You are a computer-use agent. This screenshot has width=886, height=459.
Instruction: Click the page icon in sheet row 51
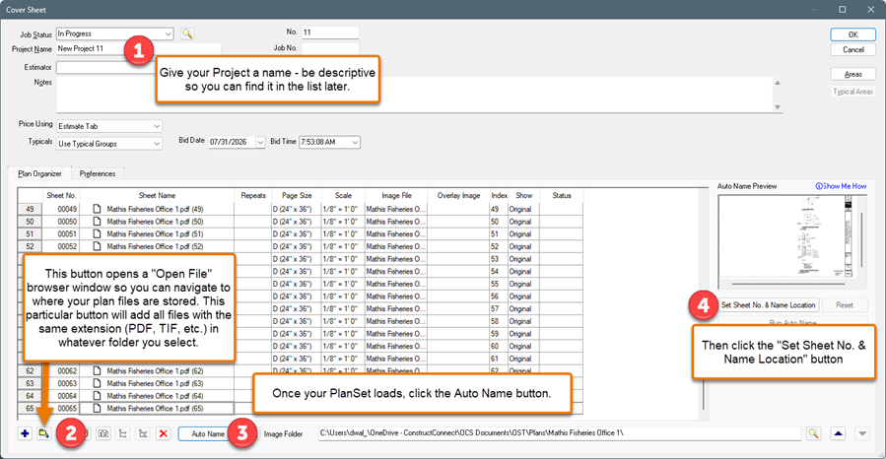point(98,233)
